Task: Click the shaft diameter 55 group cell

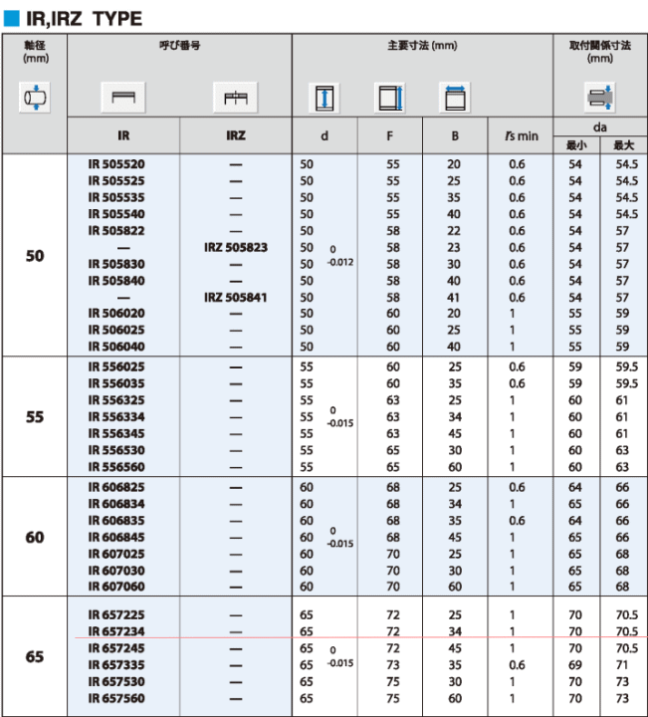Action: click(35, 416)
